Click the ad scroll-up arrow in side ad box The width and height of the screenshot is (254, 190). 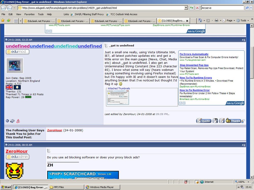181,103
